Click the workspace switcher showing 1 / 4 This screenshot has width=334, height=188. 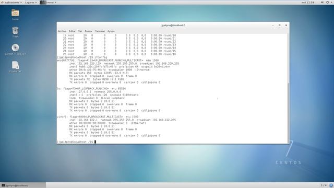click(324, 185)
